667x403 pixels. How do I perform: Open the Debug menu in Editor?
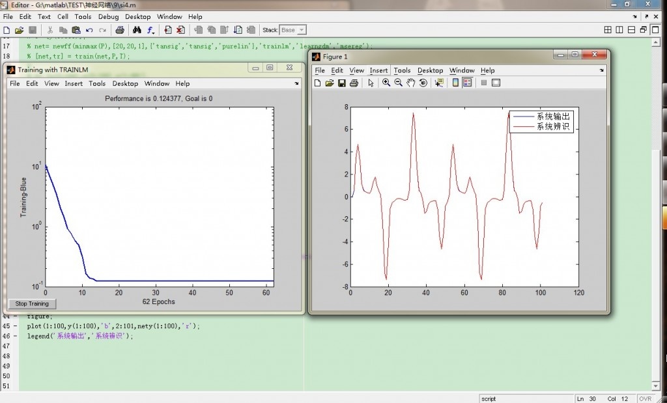(x=108, y=17)
